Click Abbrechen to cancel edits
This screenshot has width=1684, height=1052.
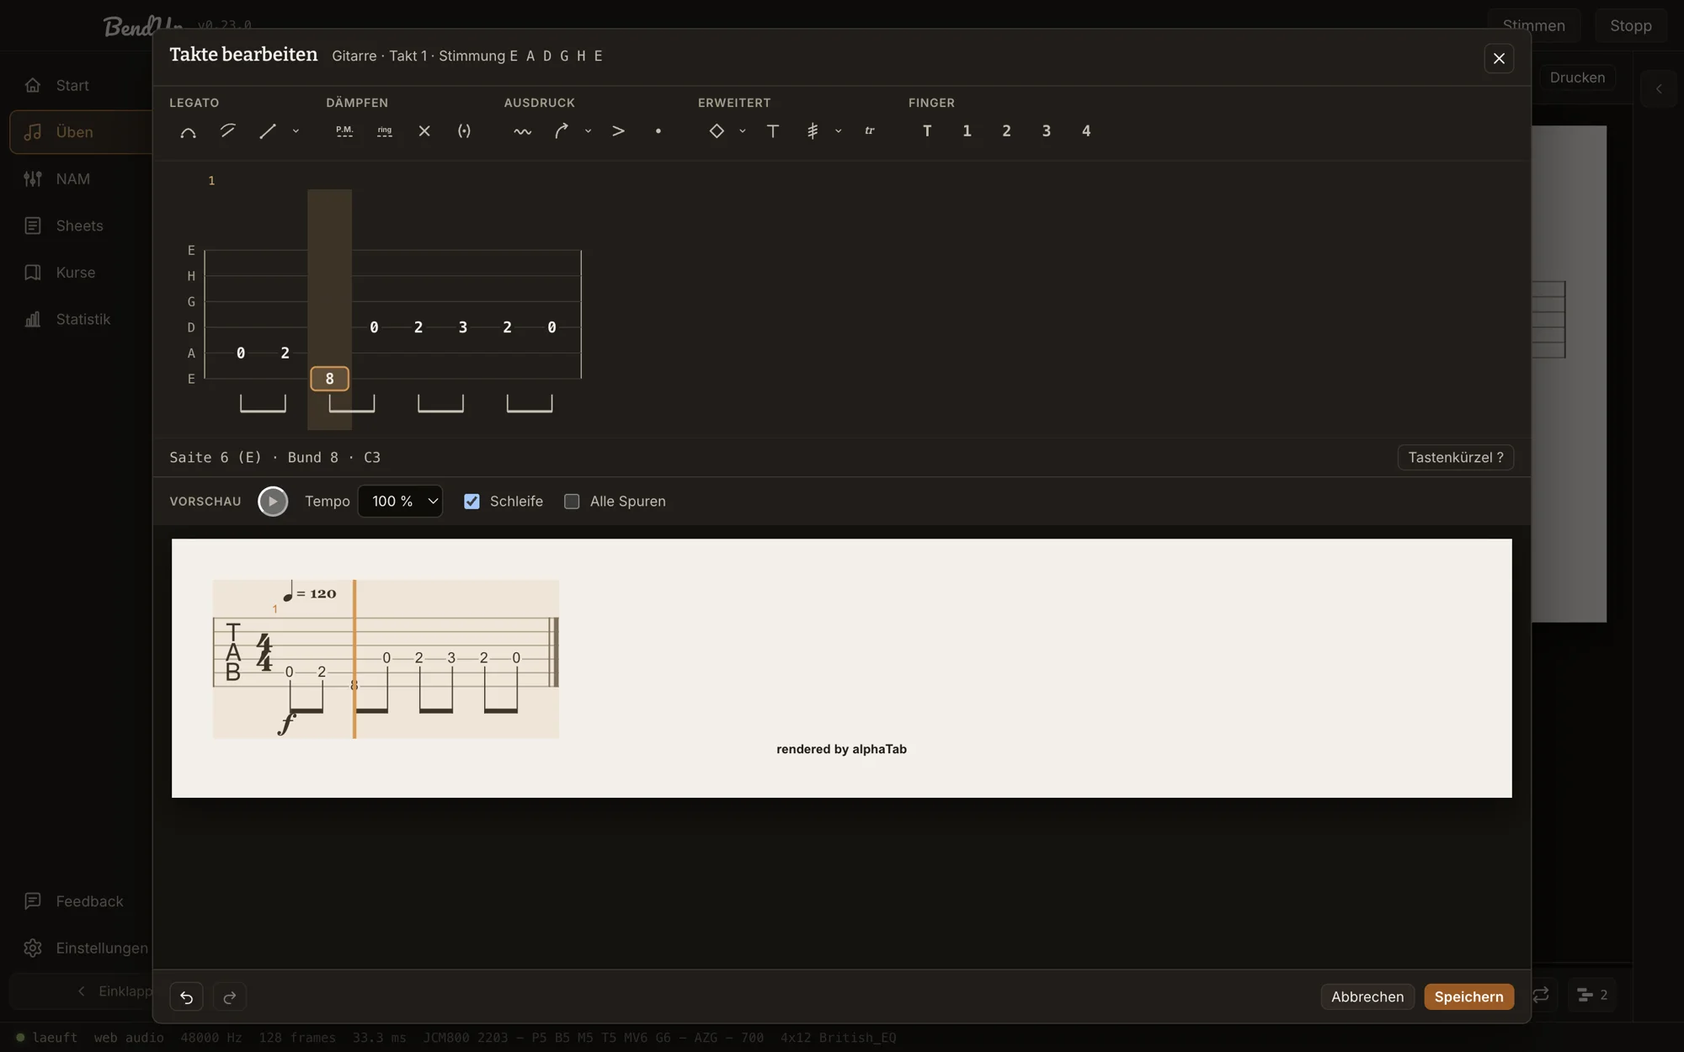[1367, 996]
